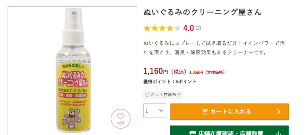This screenshot has height=135, width=305.
Task: Click the first yellow rating star
Action: click(x=147, y=28)
